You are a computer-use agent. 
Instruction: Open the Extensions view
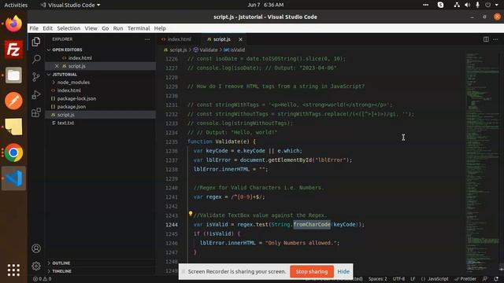tap(36, 112)
